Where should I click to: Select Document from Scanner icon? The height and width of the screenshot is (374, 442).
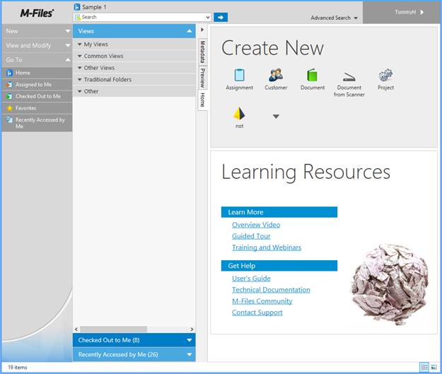click(x=349, y=76)
